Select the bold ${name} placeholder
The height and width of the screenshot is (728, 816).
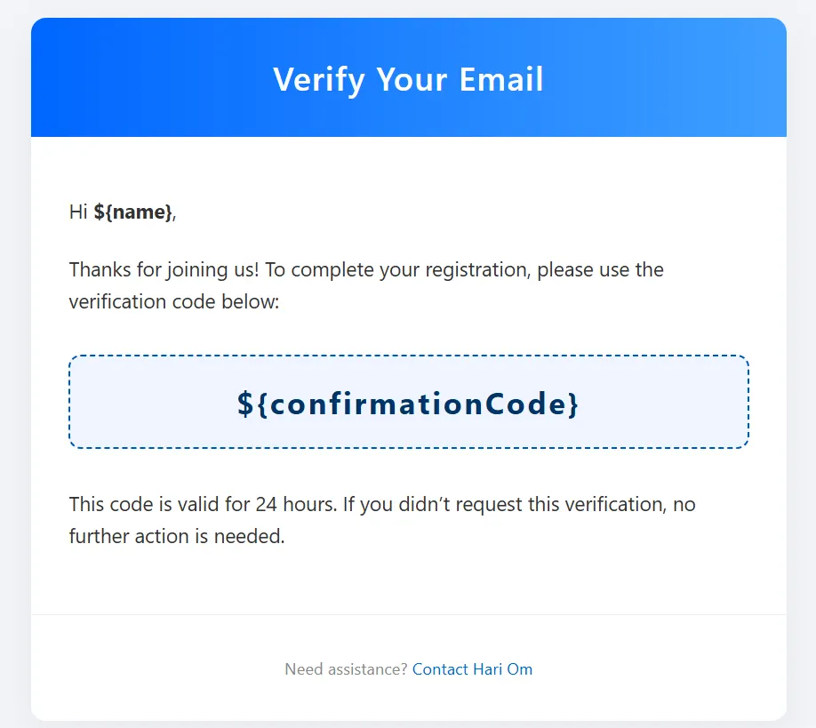click(x=132, y=212)
